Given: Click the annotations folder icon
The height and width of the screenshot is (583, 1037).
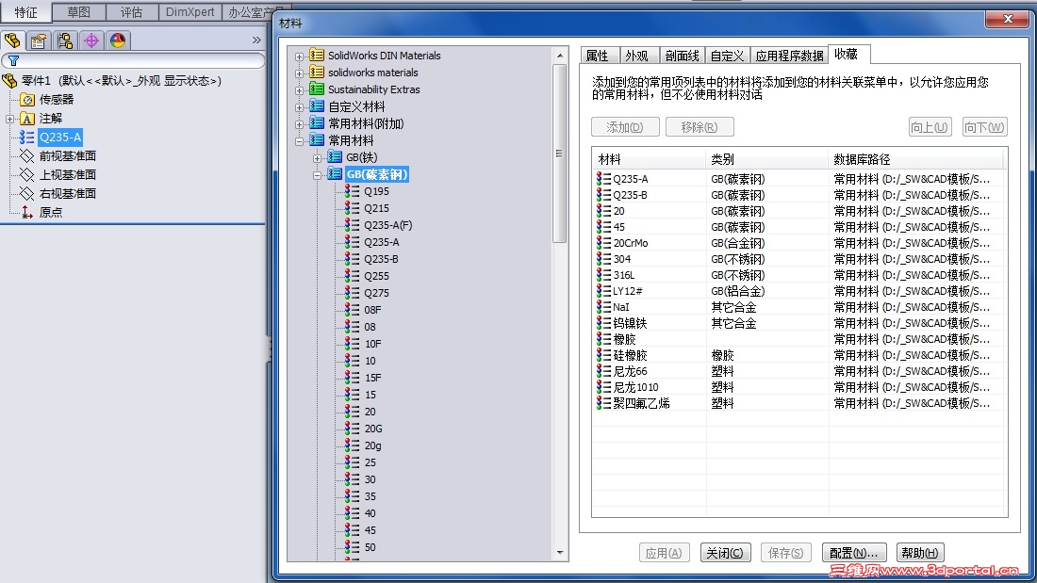Looking at the screenshot, I should coord(27,119).
